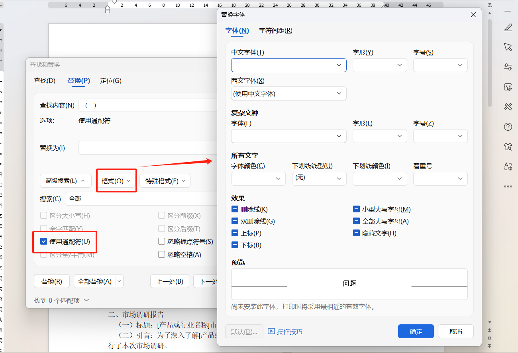Enable the 使用通配符 checkbox
Viewport: 518px width, 353px height.
click(43, 242)
